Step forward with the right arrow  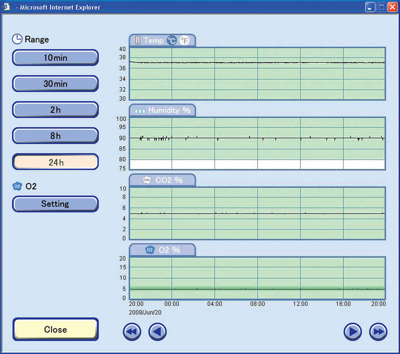click(x=353, y=332)
